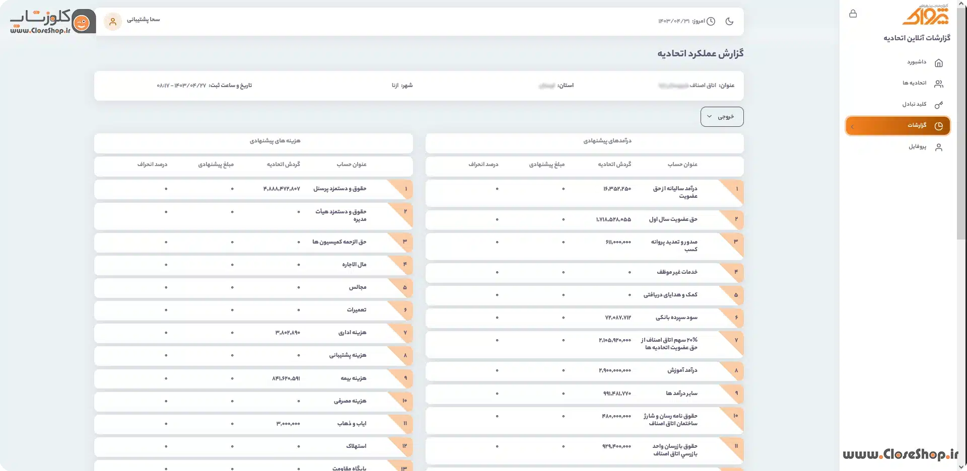
Task: Click the exchange key icon
Action: pos(939,105)
